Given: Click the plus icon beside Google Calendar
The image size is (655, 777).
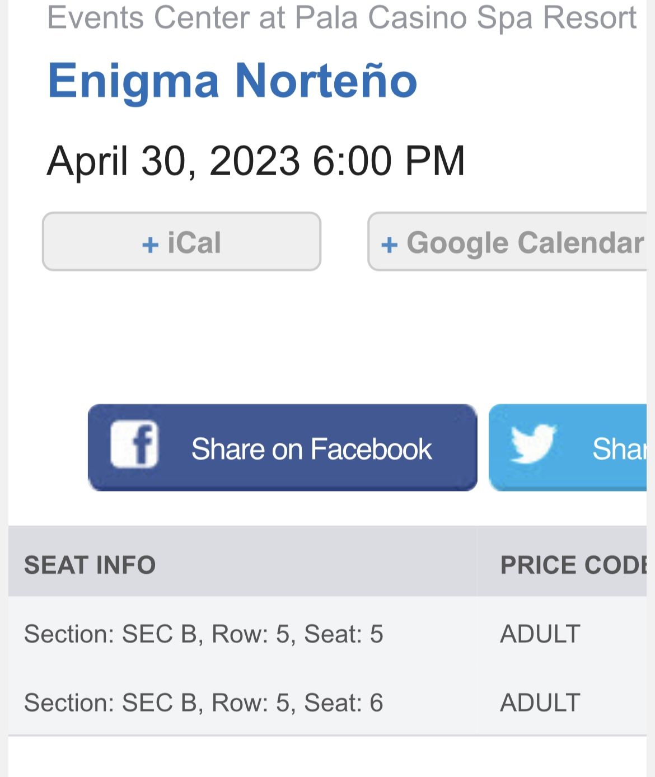Looking at the screenshot, I should pos(389,244).
